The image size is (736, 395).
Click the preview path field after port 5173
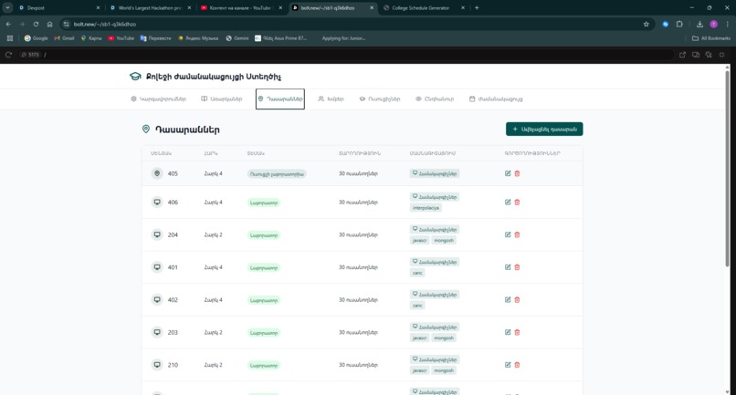(357, 55)
